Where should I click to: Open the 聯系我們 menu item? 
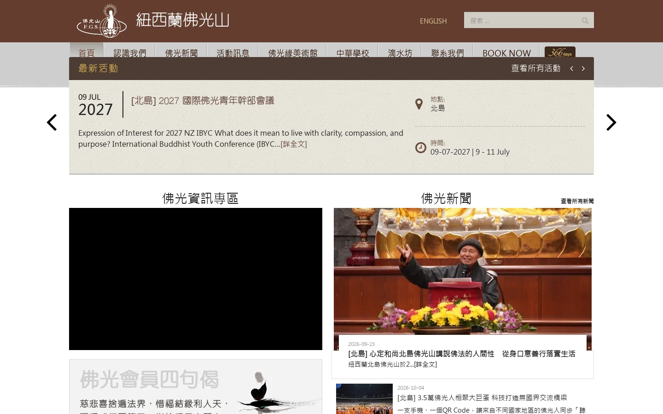tap(448, 53)
